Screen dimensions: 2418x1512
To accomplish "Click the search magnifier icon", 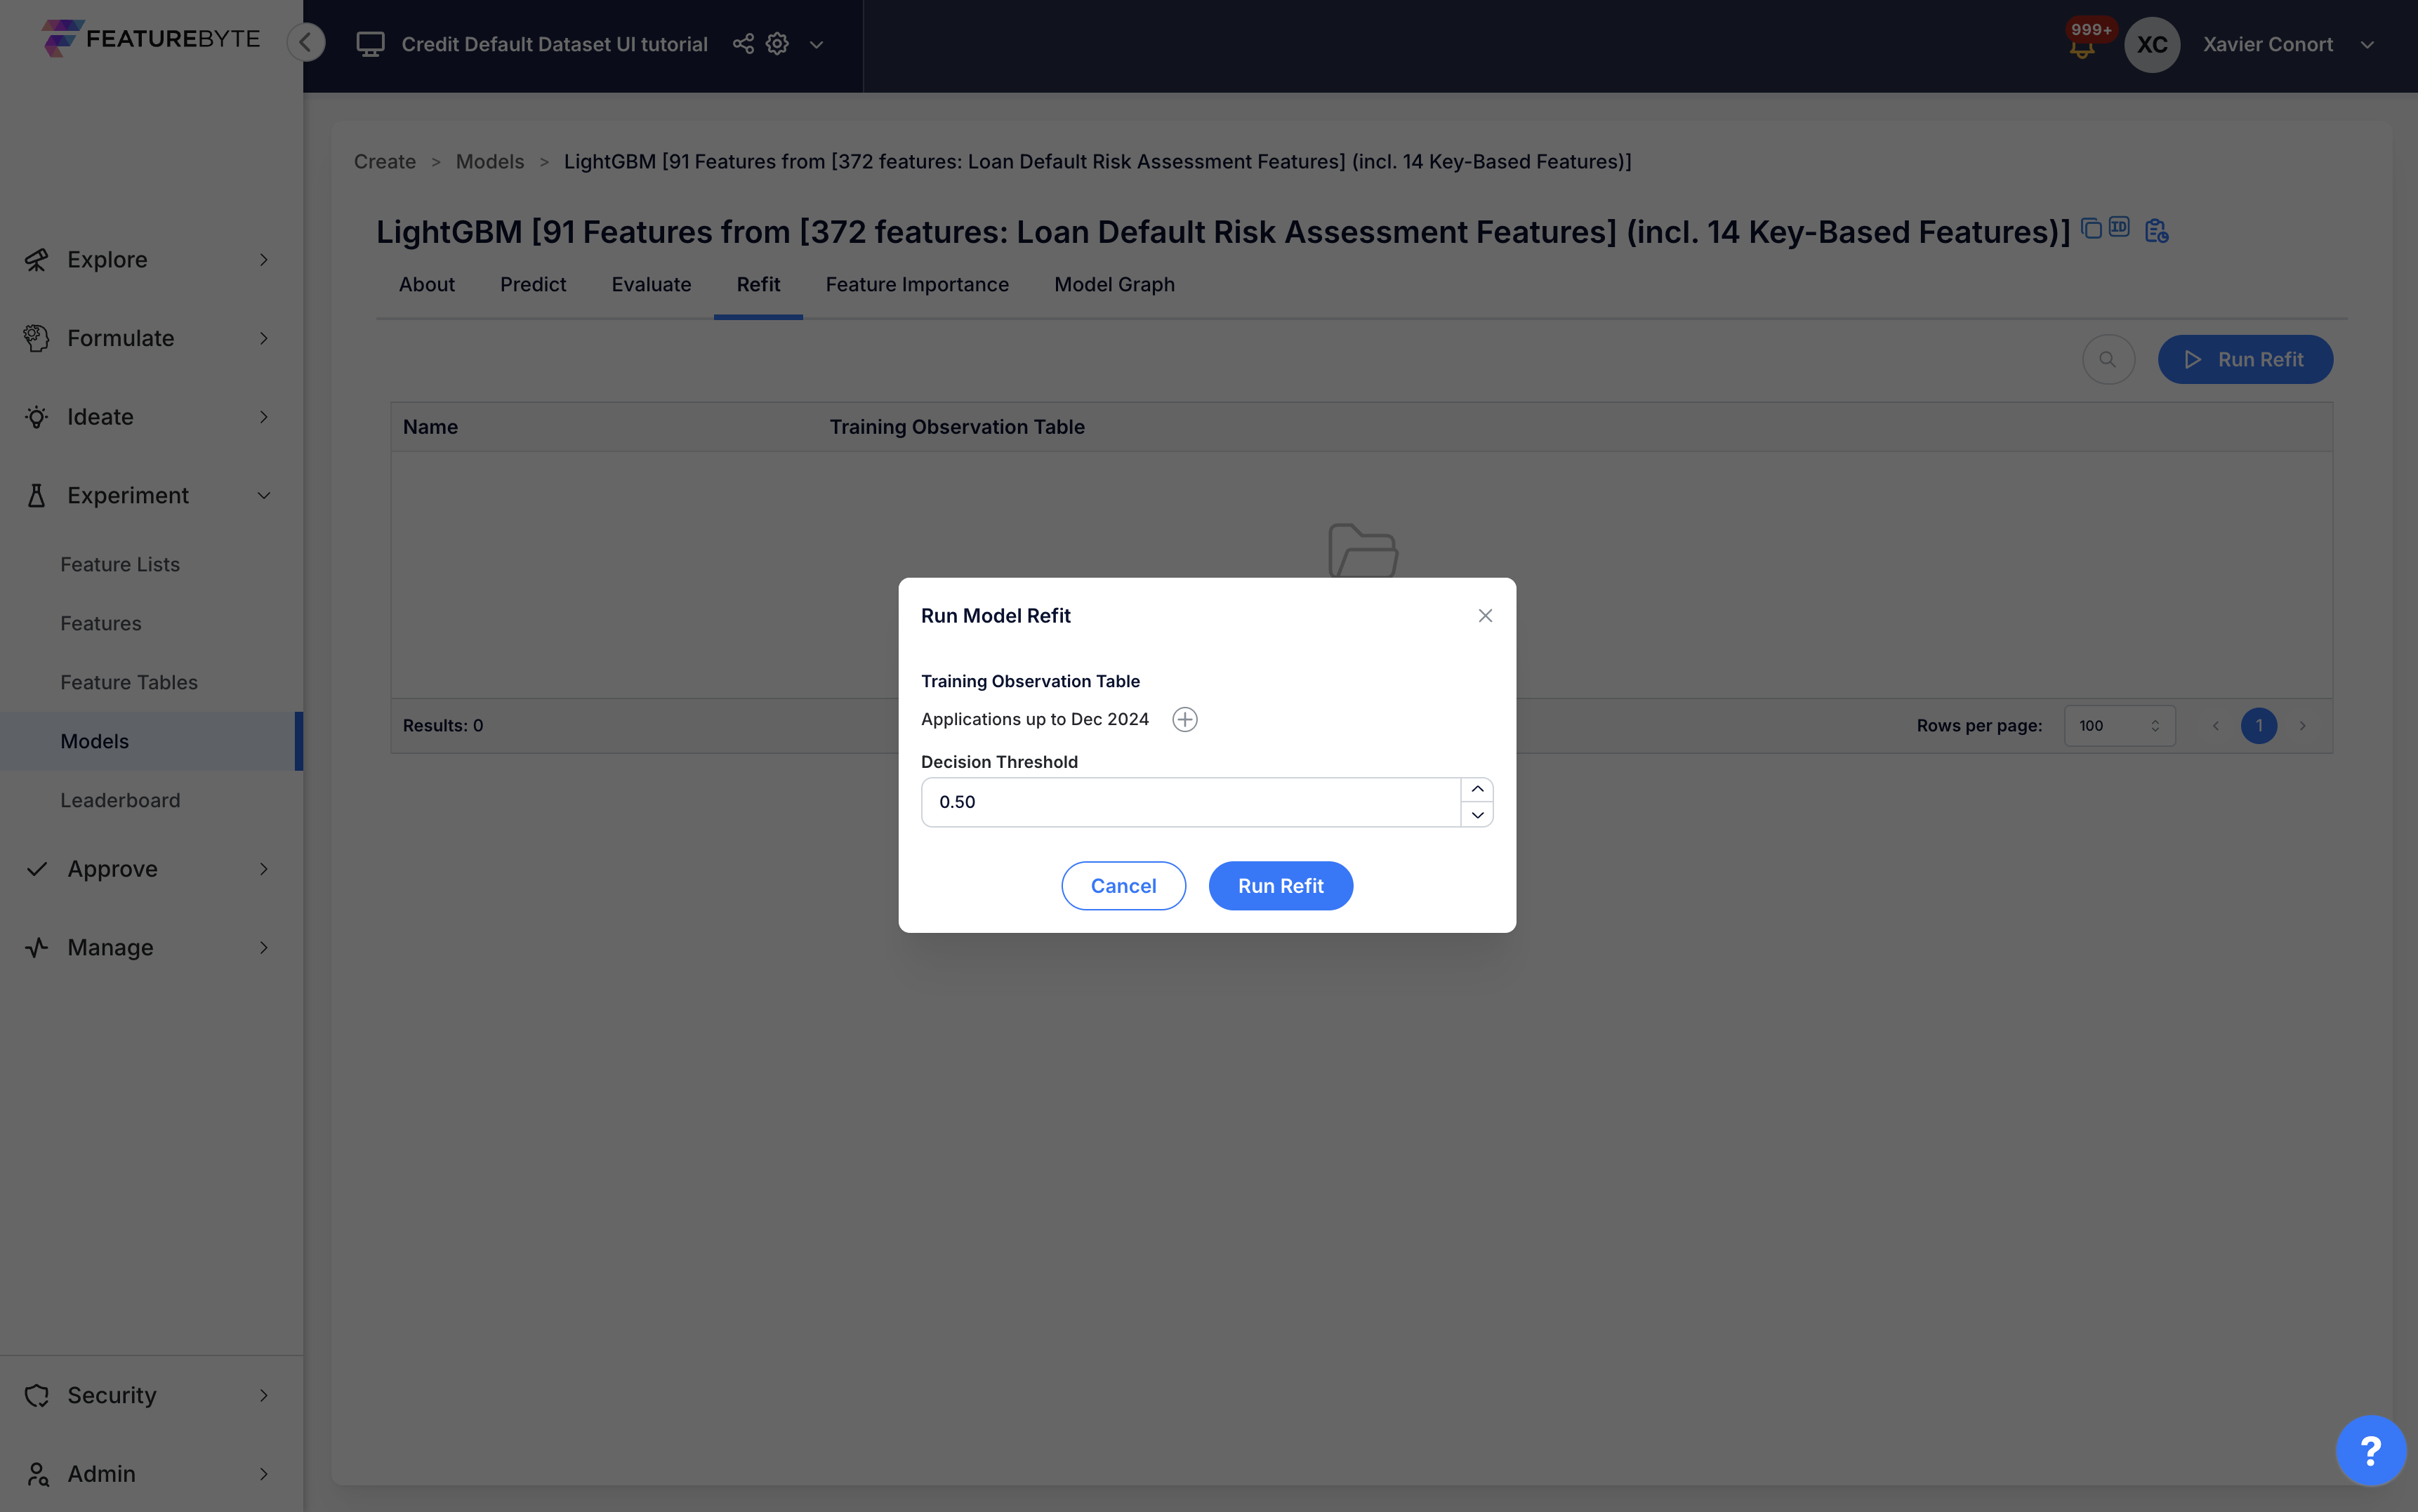I will point(2108,360).
